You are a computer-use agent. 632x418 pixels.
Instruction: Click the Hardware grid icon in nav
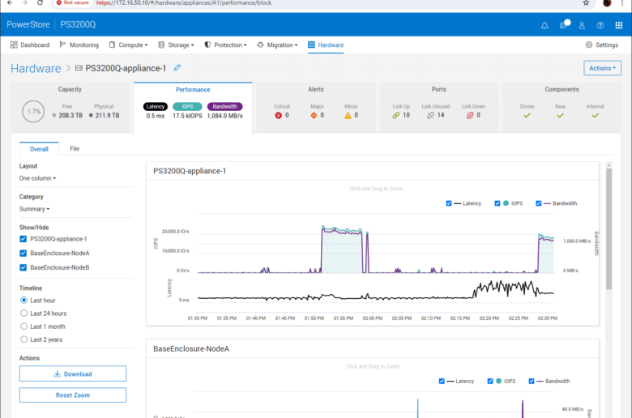311,45
